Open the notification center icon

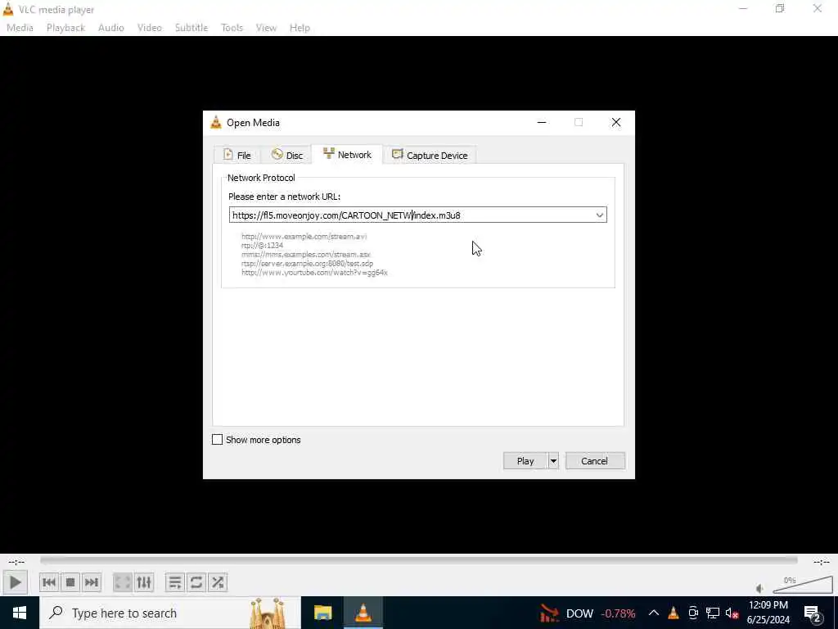pyautogui.click(x=813, y=613)
